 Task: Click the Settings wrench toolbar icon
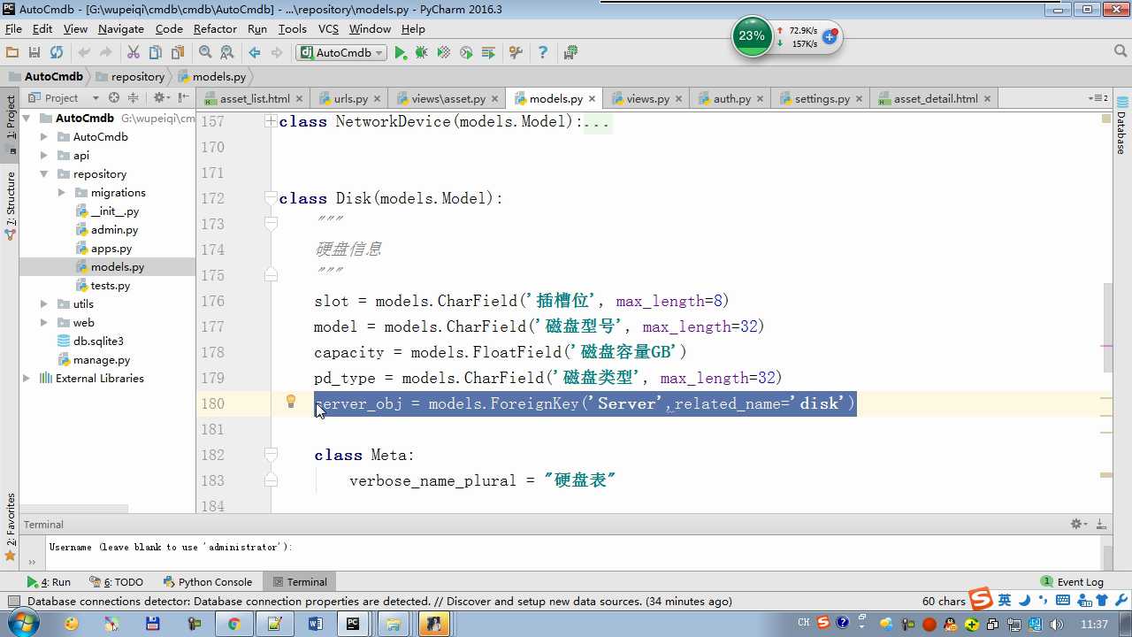point(516,53)
